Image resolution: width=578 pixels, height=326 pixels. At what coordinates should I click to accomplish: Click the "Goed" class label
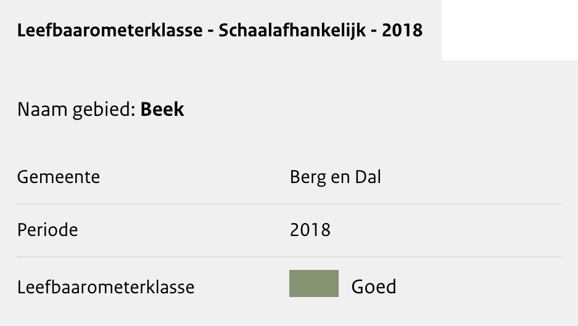point(374,287)
